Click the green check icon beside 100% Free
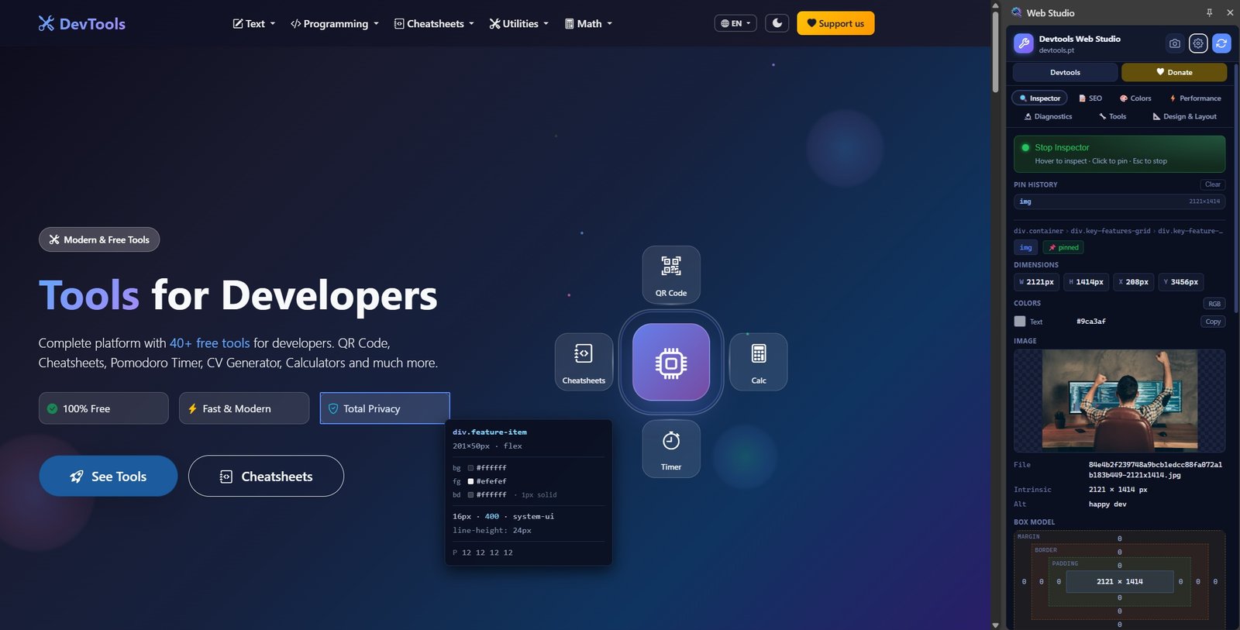Screen dimensions: 1240x630 [x=52, y=408]
